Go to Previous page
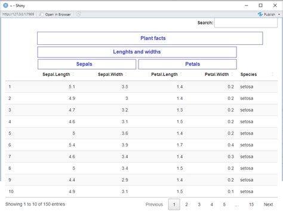The width and height of the screenshot is (283, 217). (x=154, y=204)
